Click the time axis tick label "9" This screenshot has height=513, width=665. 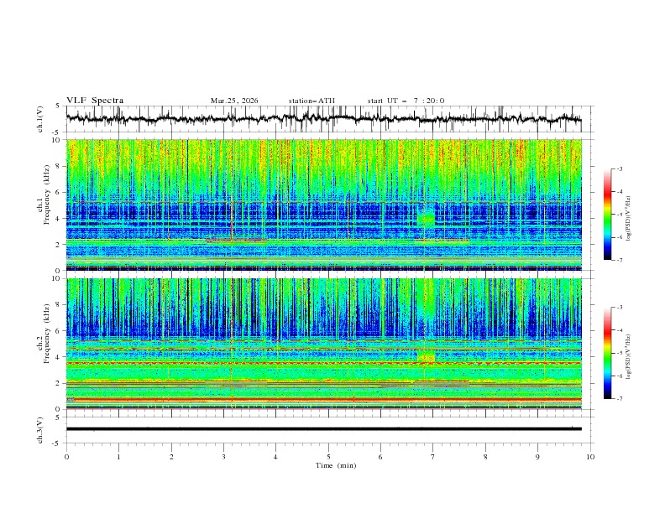pos(538,457)
